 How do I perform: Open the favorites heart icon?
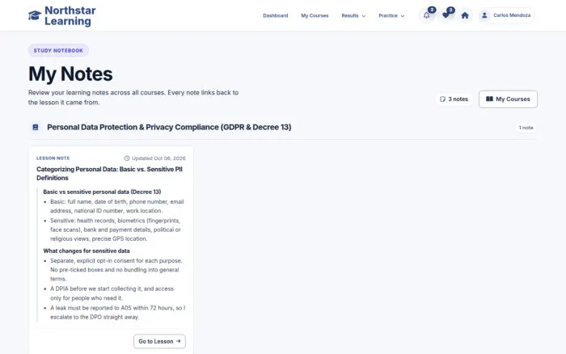446,15
